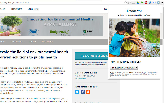Image resolution: width=164 pixels, height=103 pixels.
Task: Click the Google Drive extension icon
Action: (x=138, y=3)
